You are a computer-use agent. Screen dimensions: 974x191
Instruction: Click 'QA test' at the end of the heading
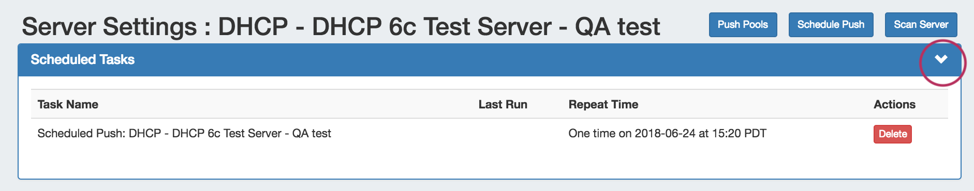click(617, 27)
